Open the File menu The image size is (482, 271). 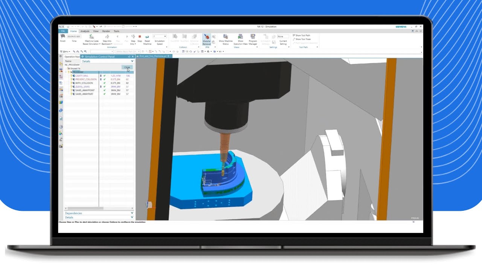click(x=63, y=31)
